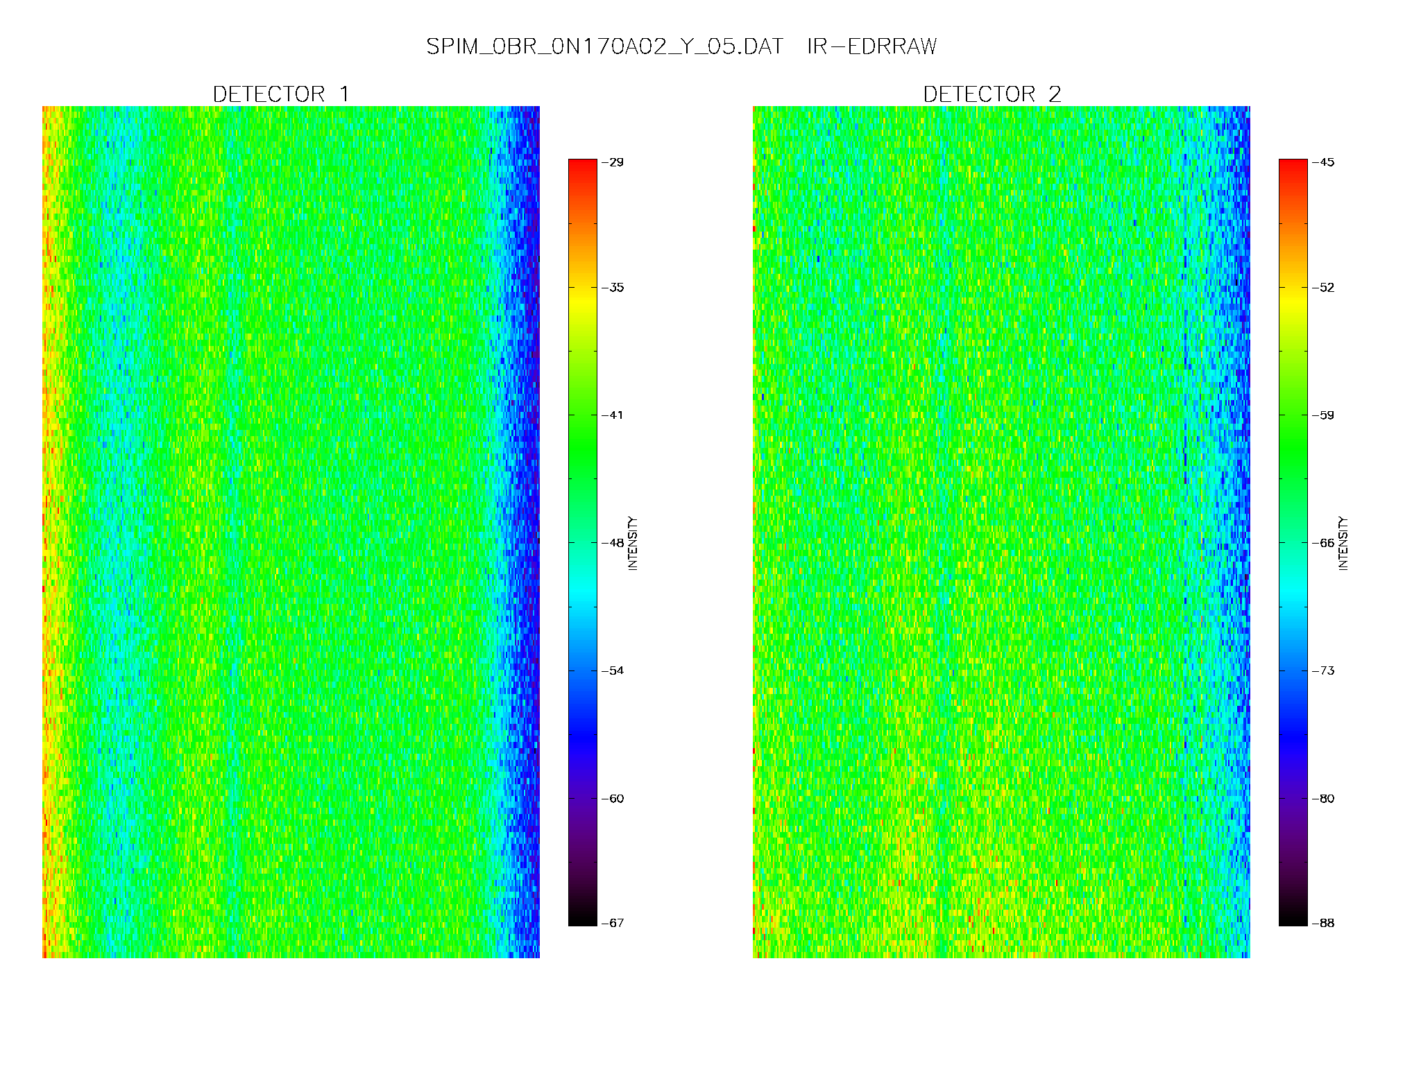Select the DETECTOR 1 heading
Screen dimensions: 1421x1065
tap(280, 94)
